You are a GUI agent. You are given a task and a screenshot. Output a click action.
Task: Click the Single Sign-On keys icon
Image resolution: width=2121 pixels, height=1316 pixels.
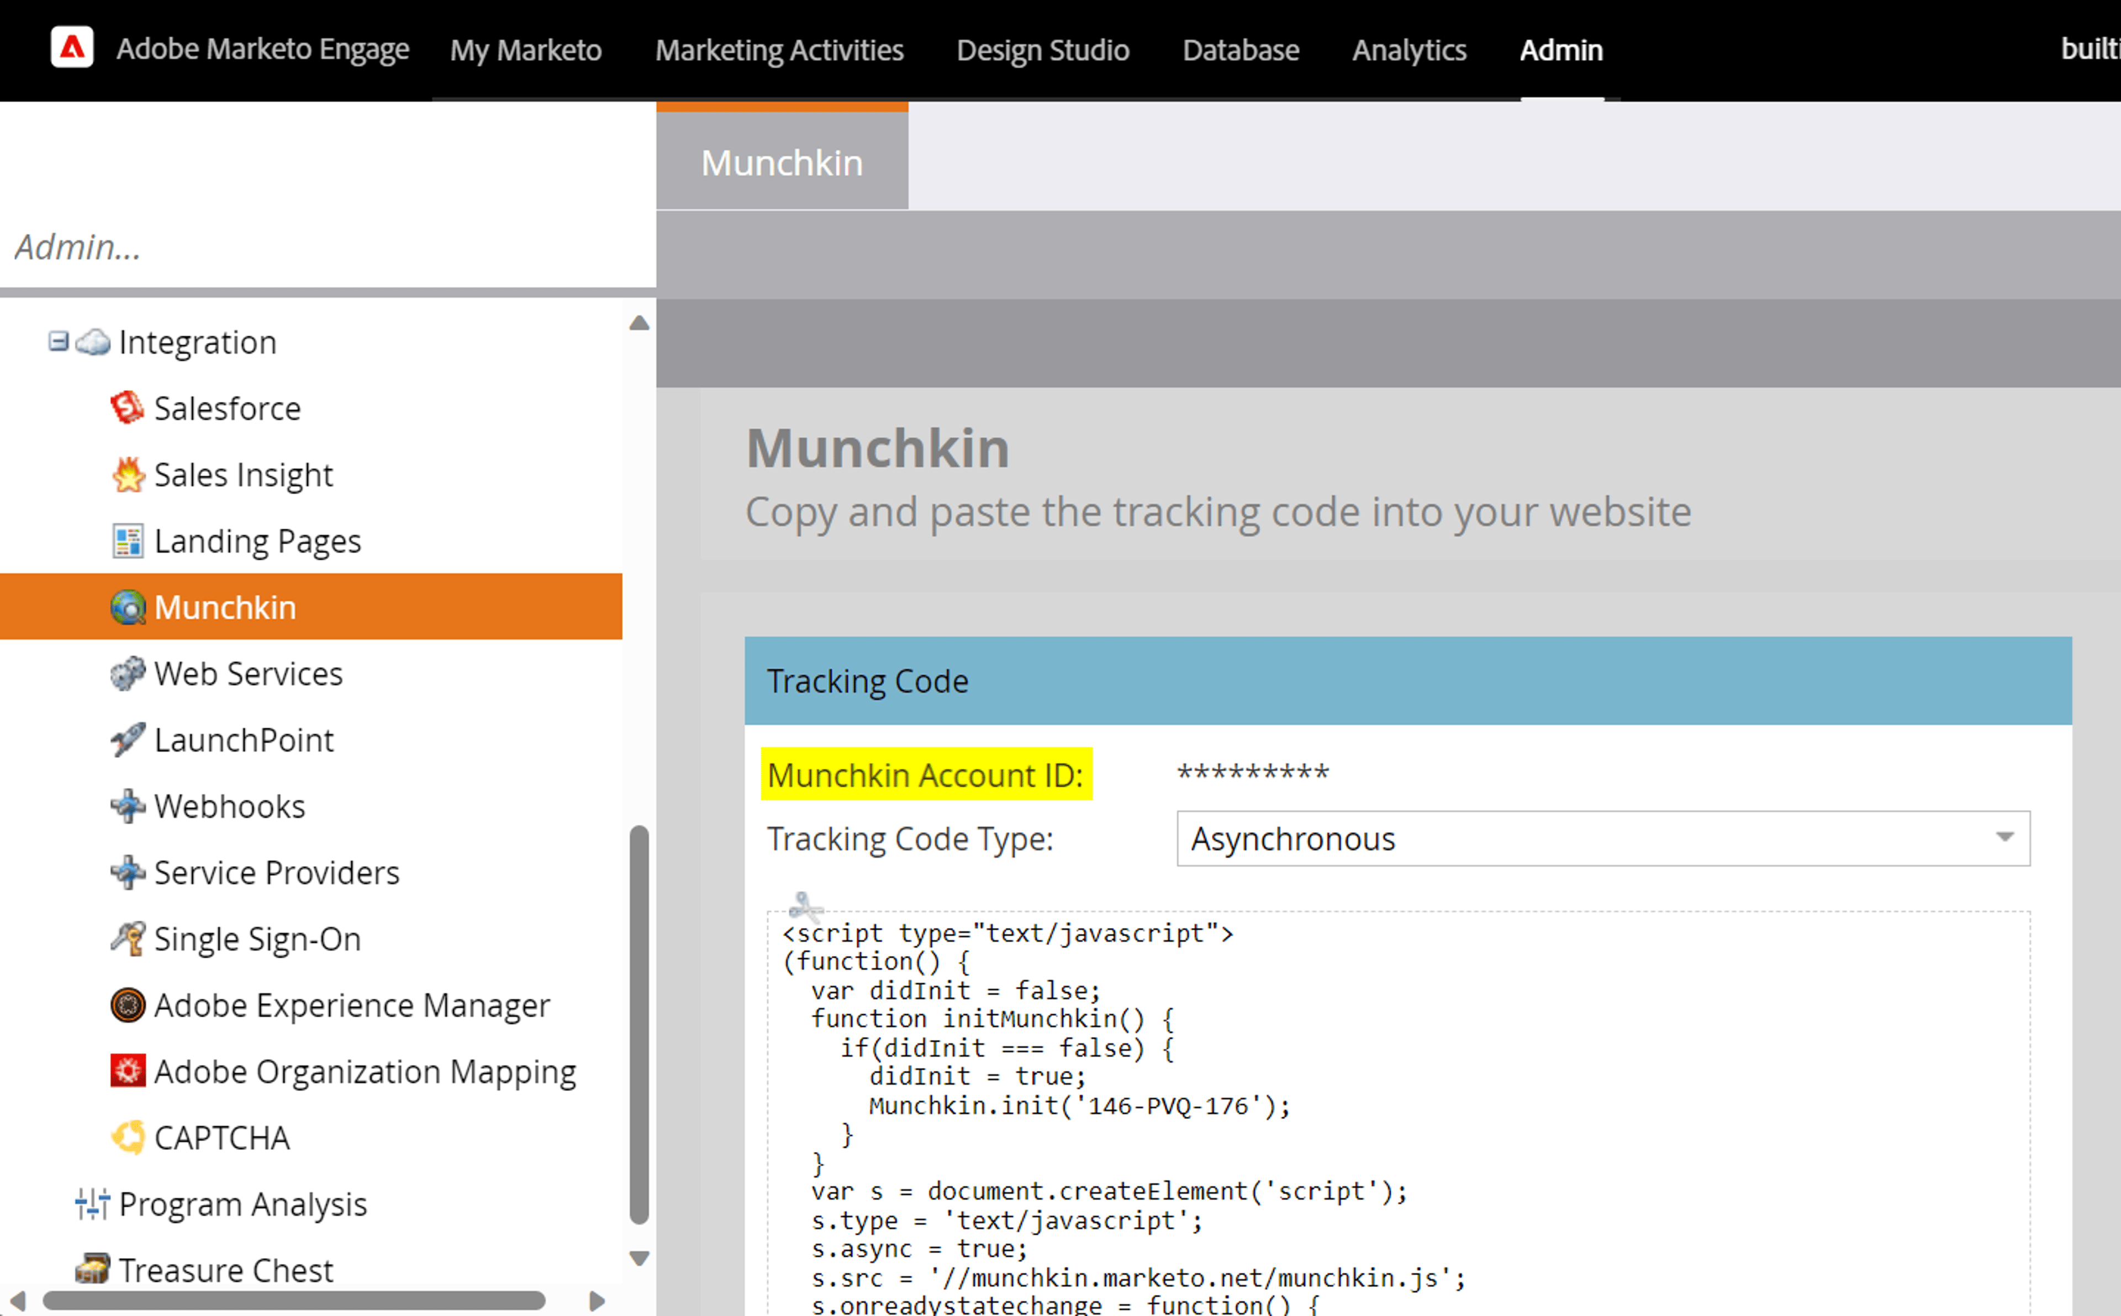[128, 938]
